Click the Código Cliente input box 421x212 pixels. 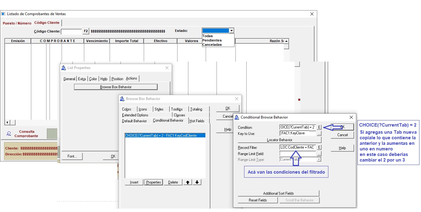point(72,31)
